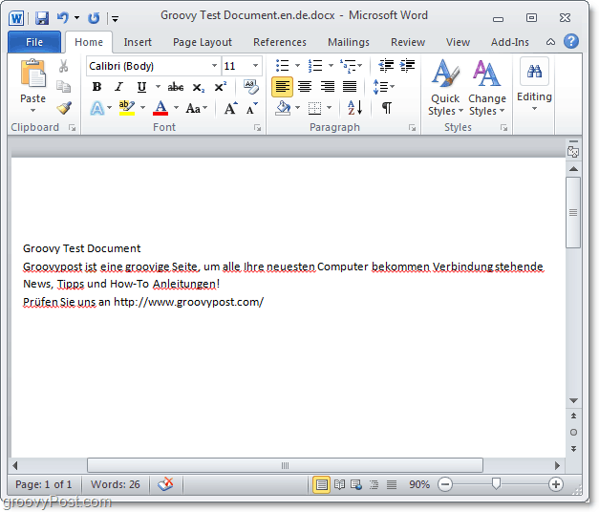Insert a bulleted list

(283, 66)
